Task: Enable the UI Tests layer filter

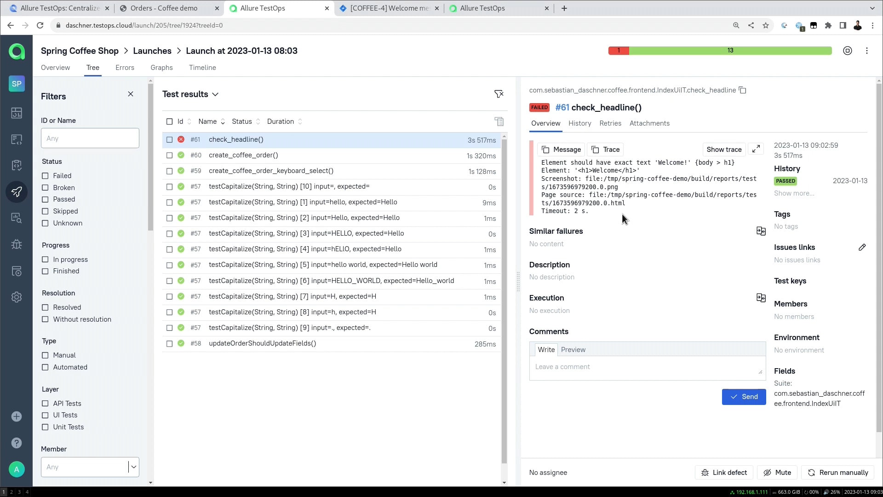Action: point(45,415)
